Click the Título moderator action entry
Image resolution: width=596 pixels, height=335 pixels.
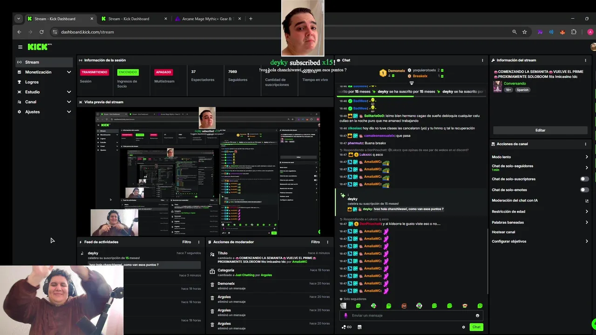pos(269,257)
